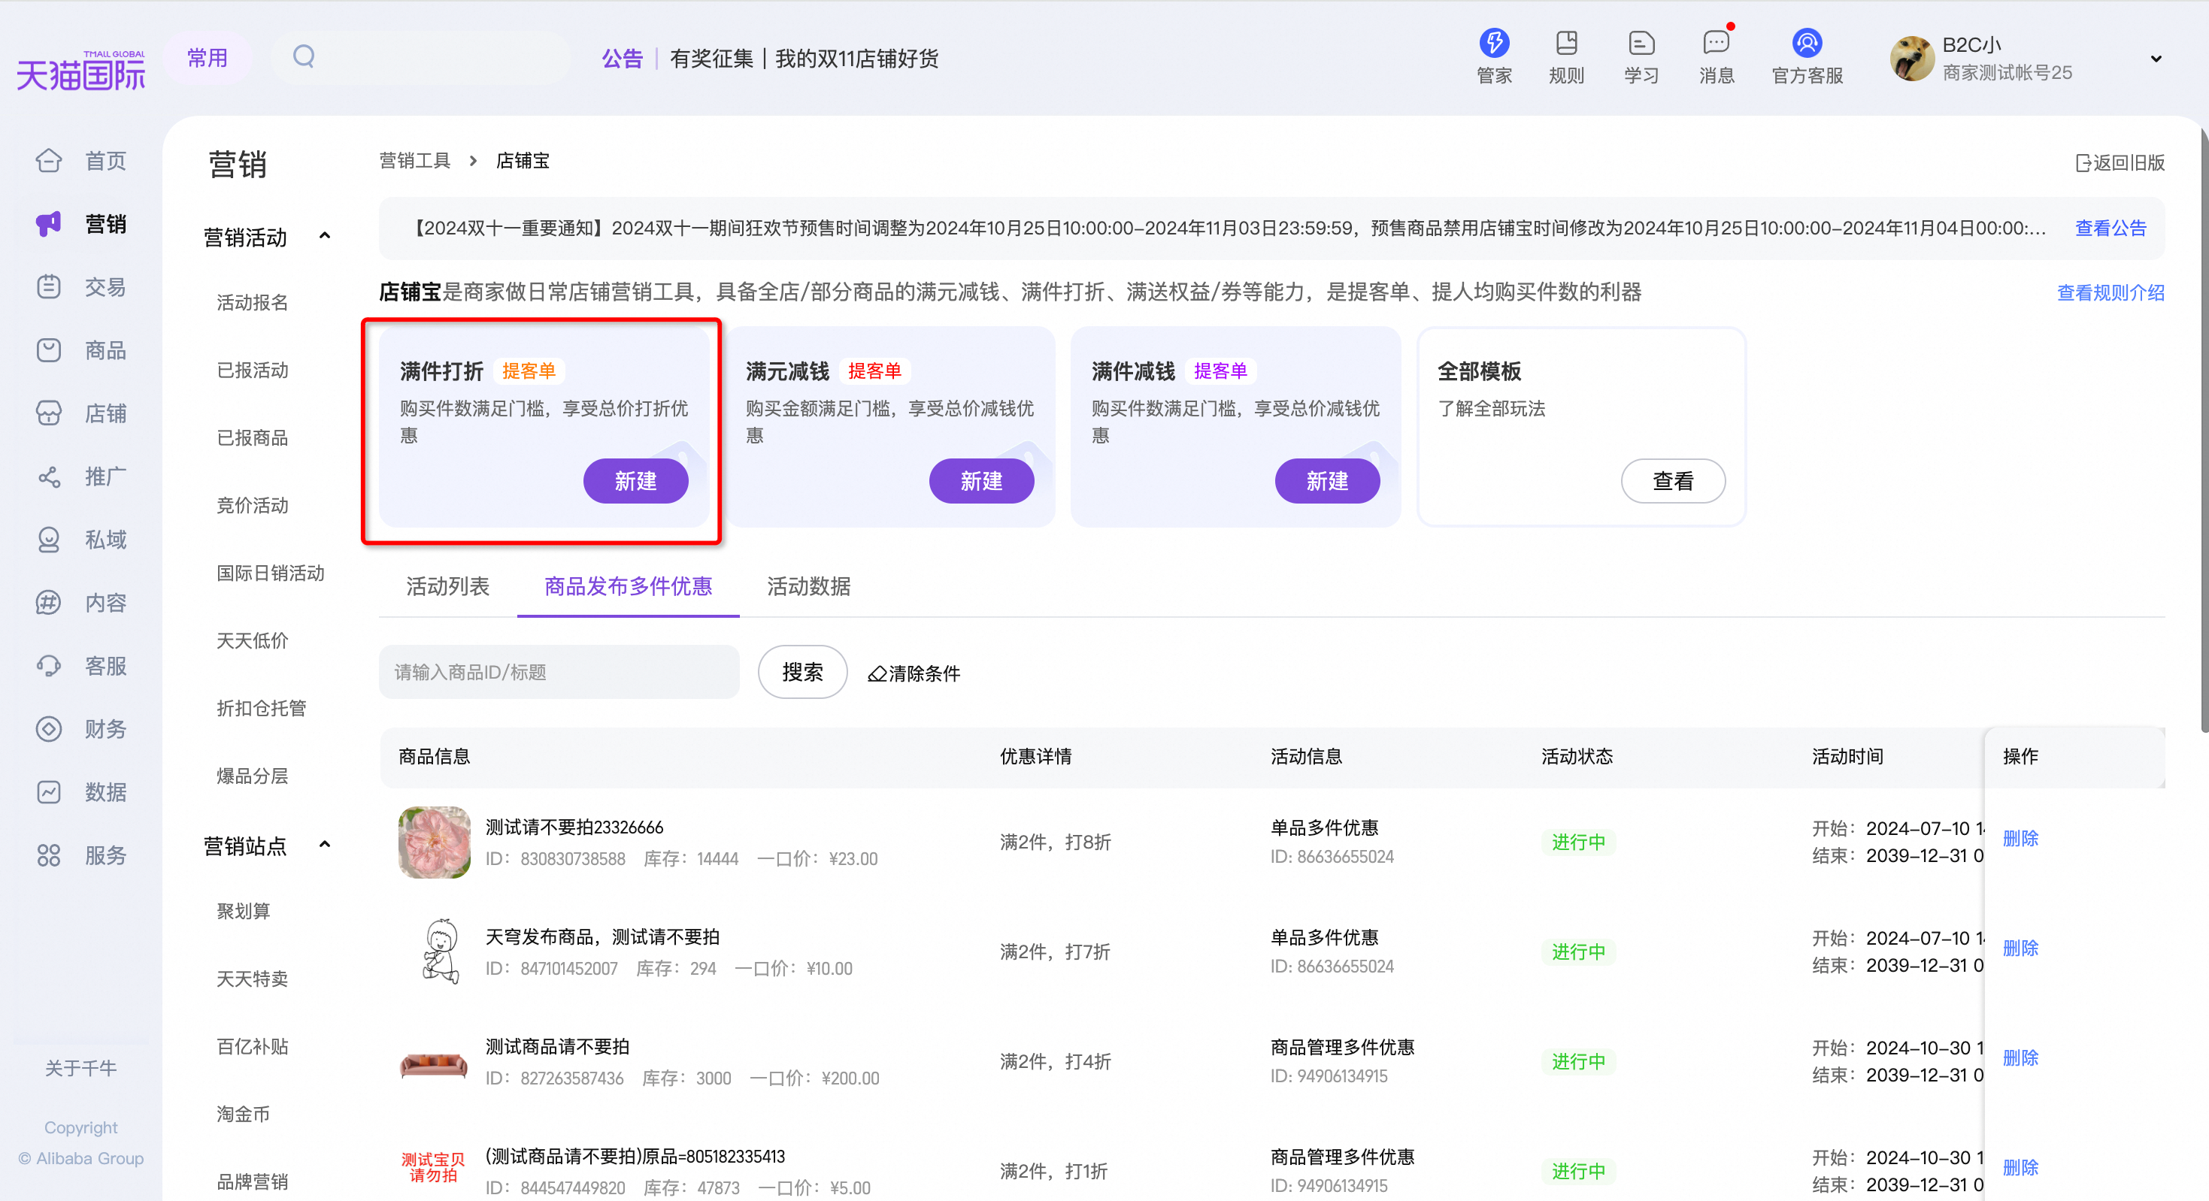This screenshot has height=1201, width=2209.
Task: Open the 规则 rules icon
Action: [1566, 56]
